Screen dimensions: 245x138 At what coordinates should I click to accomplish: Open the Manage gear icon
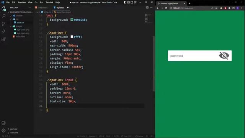[x=3, y=130]
